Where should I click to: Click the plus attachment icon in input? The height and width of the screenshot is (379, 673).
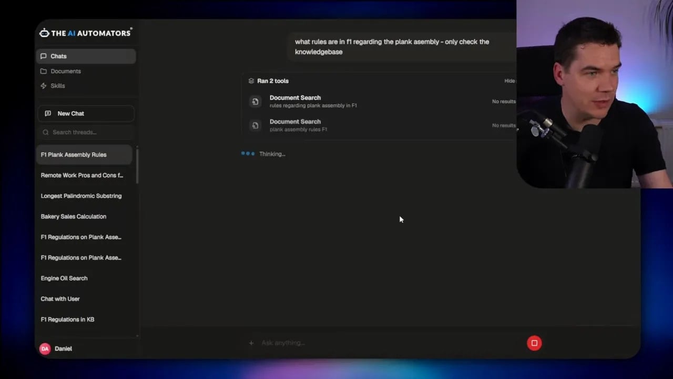(251, 343)
